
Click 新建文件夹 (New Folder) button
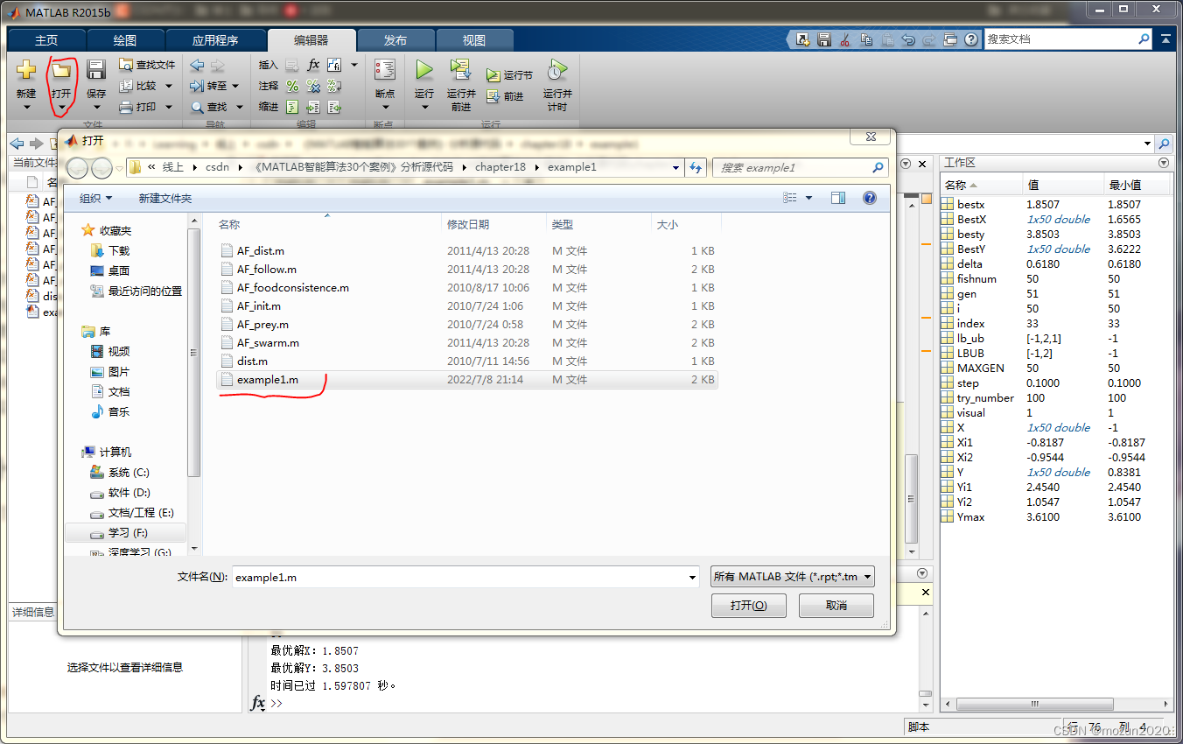164,198
